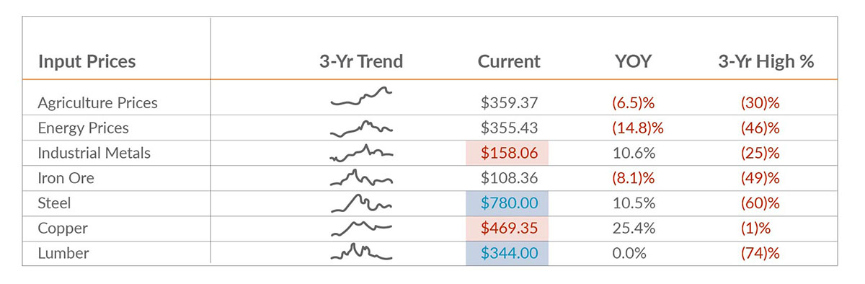Viewport: 865px width, 284px height.
Task: Select the Copper trend sparkline
Action: click(361, 228)
